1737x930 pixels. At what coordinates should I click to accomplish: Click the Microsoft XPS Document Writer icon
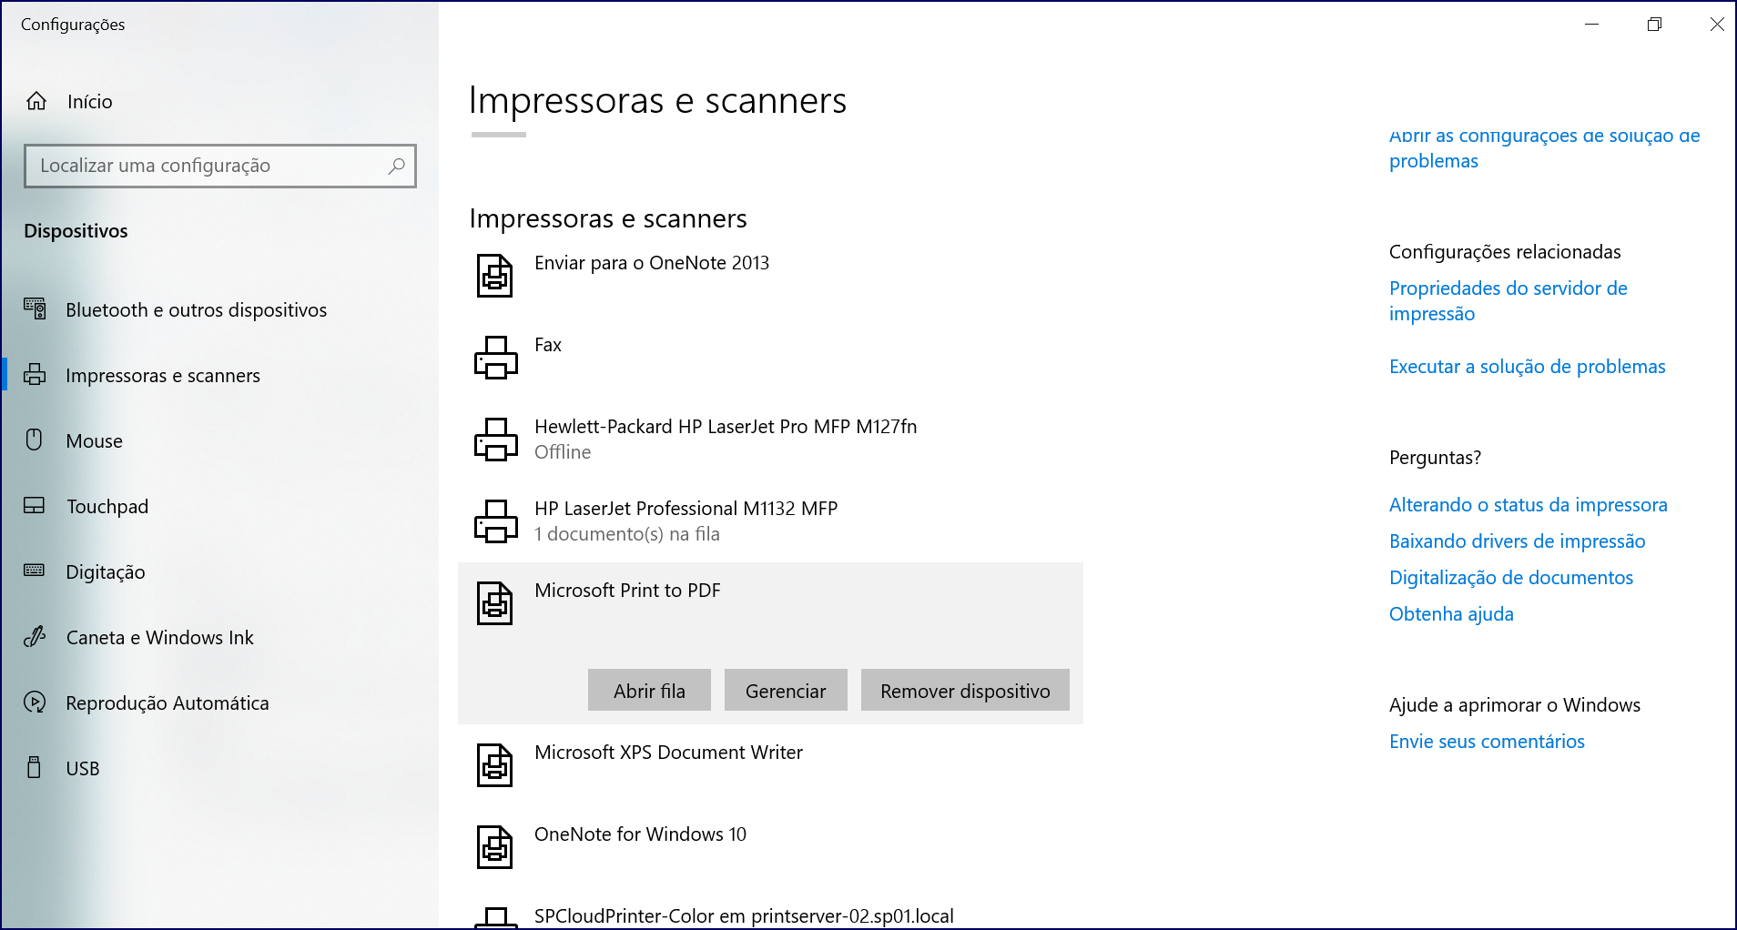pos(495,765)
